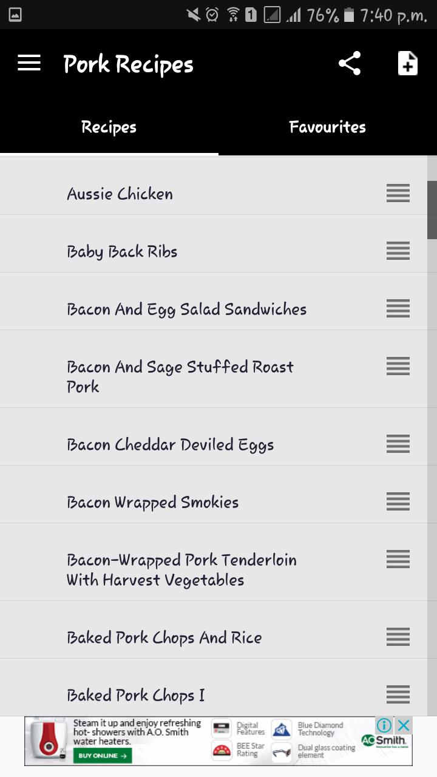The image size is (437, 777).
Task: Tap the Share icon
Action: [x=349, y=63]
